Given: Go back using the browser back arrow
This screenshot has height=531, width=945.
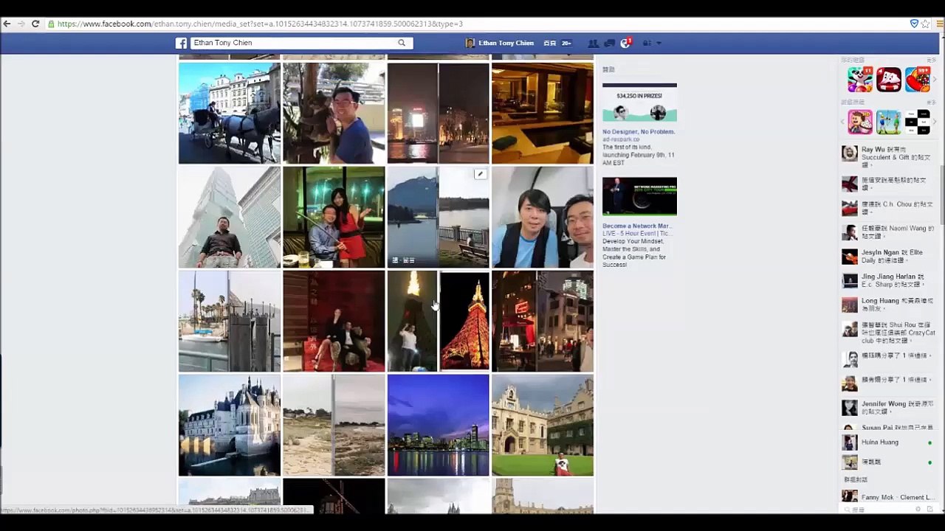Looking at the screenshot, I should pos(7,24).
